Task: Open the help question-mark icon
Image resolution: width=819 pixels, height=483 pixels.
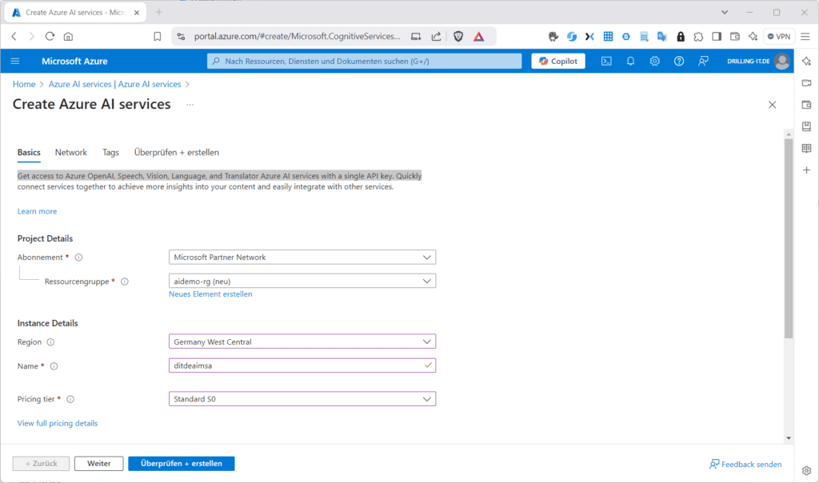Action: [x=678, y=61]
